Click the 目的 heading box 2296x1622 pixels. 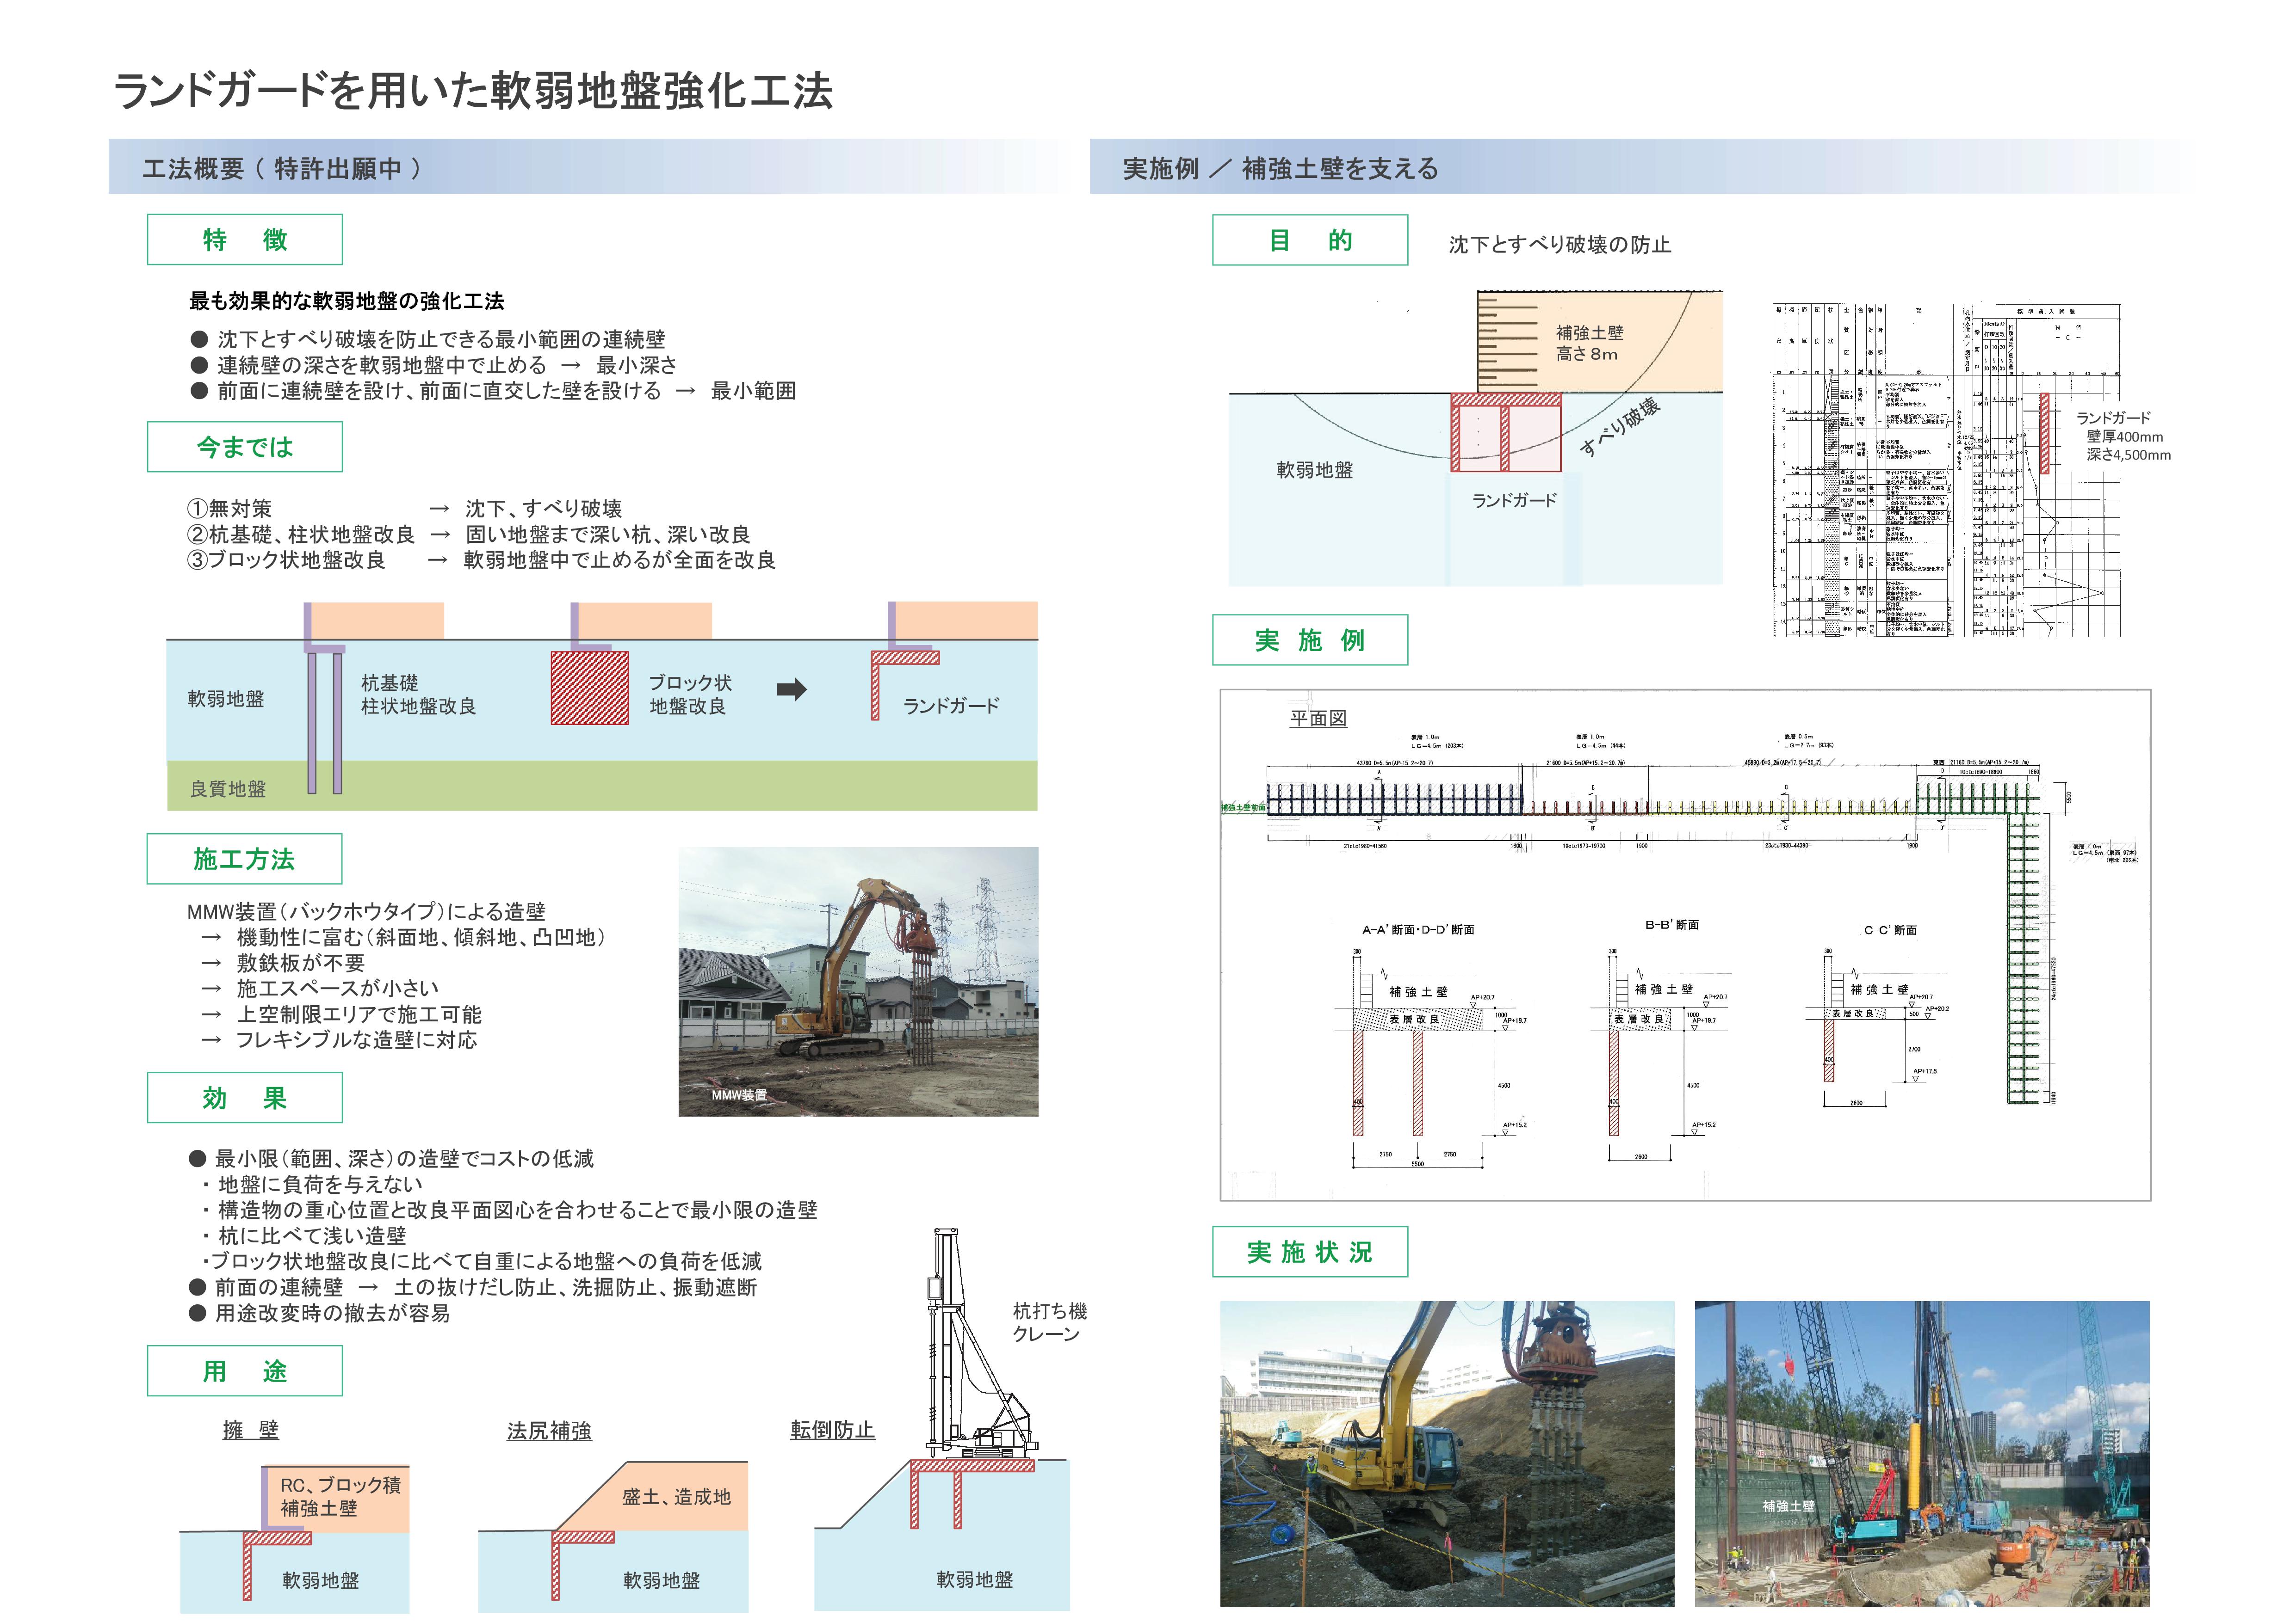(1310, 240)
